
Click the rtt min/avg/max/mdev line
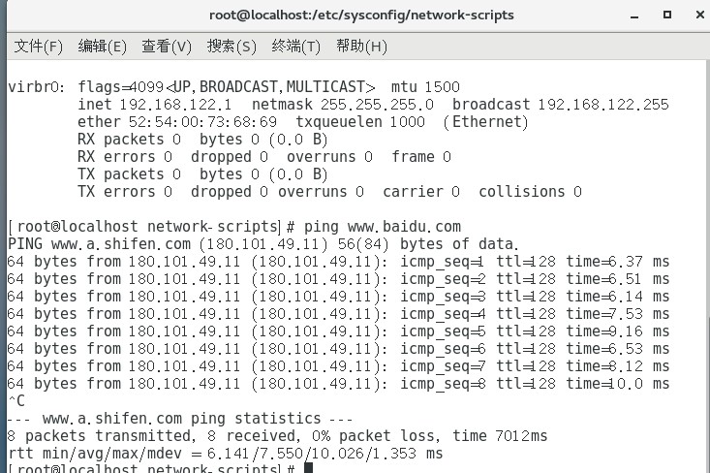coord(225,453)
